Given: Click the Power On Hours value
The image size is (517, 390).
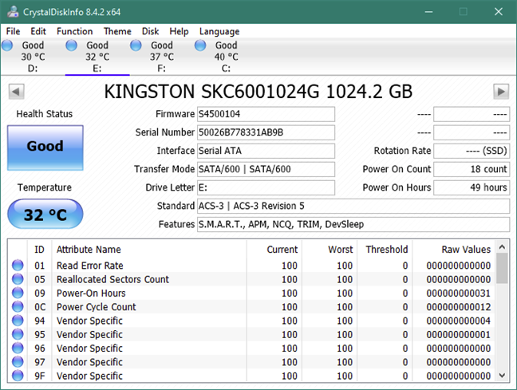Looking at the screenshot, I should [x=472, y=187].
